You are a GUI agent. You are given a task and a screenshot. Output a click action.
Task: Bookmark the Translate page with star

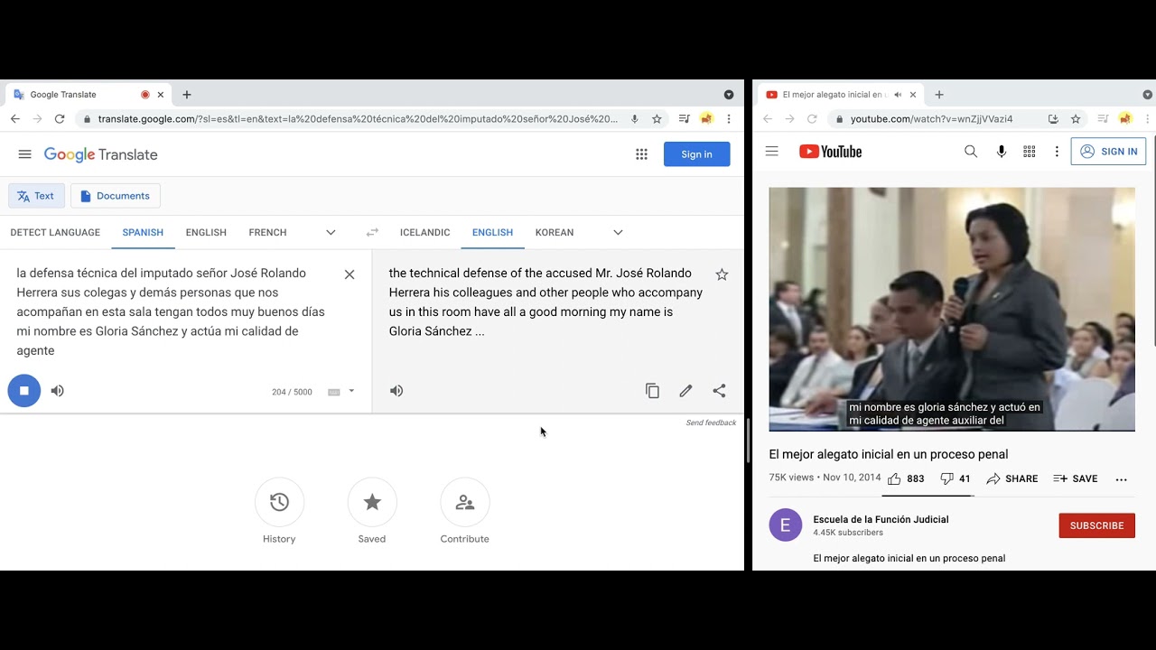click(x=657, y=119)
